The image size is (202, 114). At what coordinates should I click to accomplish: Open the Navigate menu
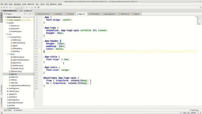pos(17,4)
